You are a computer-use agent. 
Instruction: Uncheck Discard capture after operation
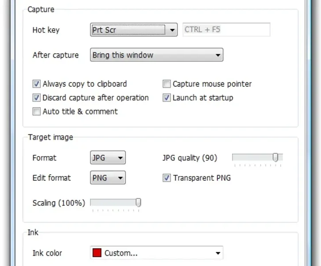pos(36,98)
